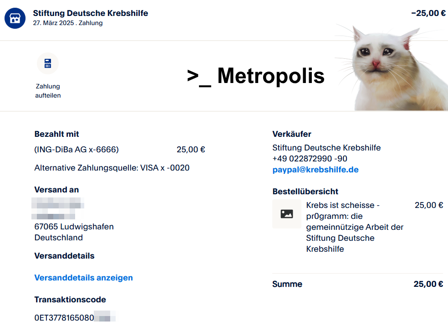Click the 25,00 € total beside Summe
The height and width of the screenshot is (332, 448).
(x=428, y=284)
